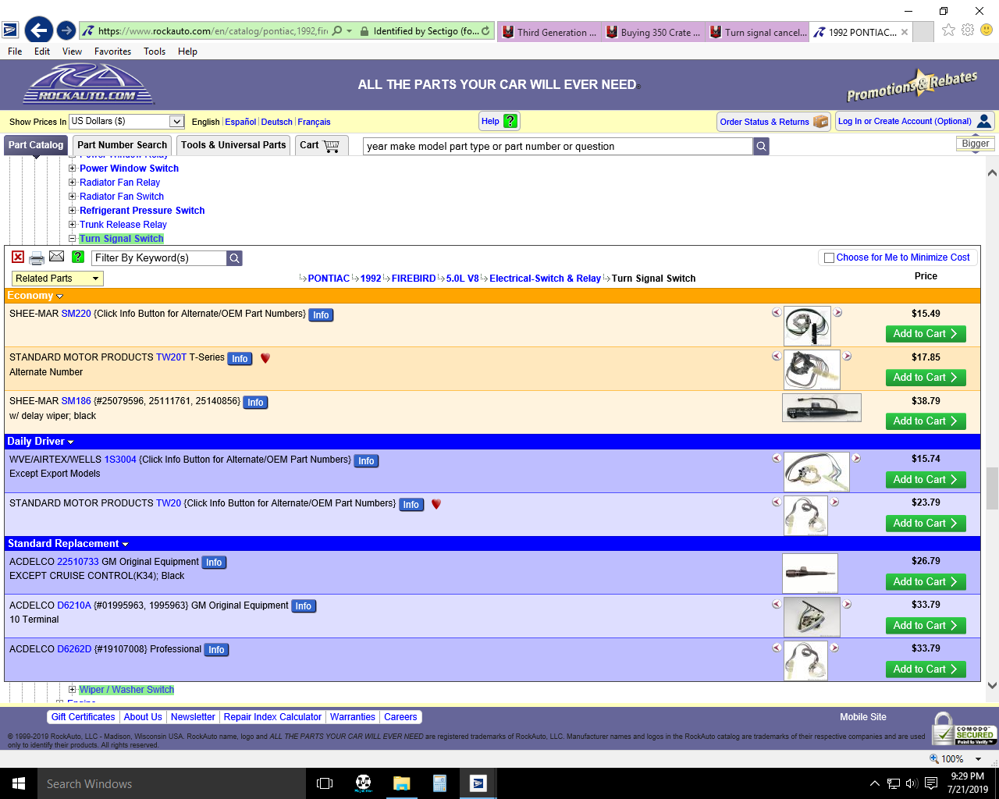Open the Repair Index Calculator link
The width and height of the screenshot is (999, 799).
[x=272, y=717]
